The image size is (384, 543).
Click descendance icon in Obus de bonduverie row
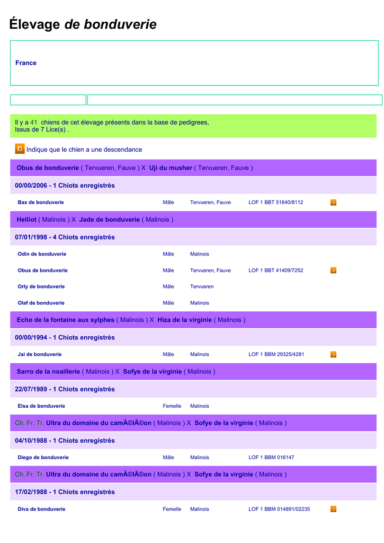[333, 270]
